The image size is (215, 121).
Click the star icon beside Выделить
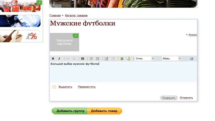tap(54, 87)
